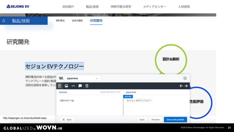Click the highlighted セジョン EVテクノロジー heading
Image resolution: width=234 pixels, height=132 pixels.
(55, 66)
